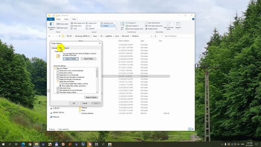Open the notification center on the taskbar

tap(257, 144)
